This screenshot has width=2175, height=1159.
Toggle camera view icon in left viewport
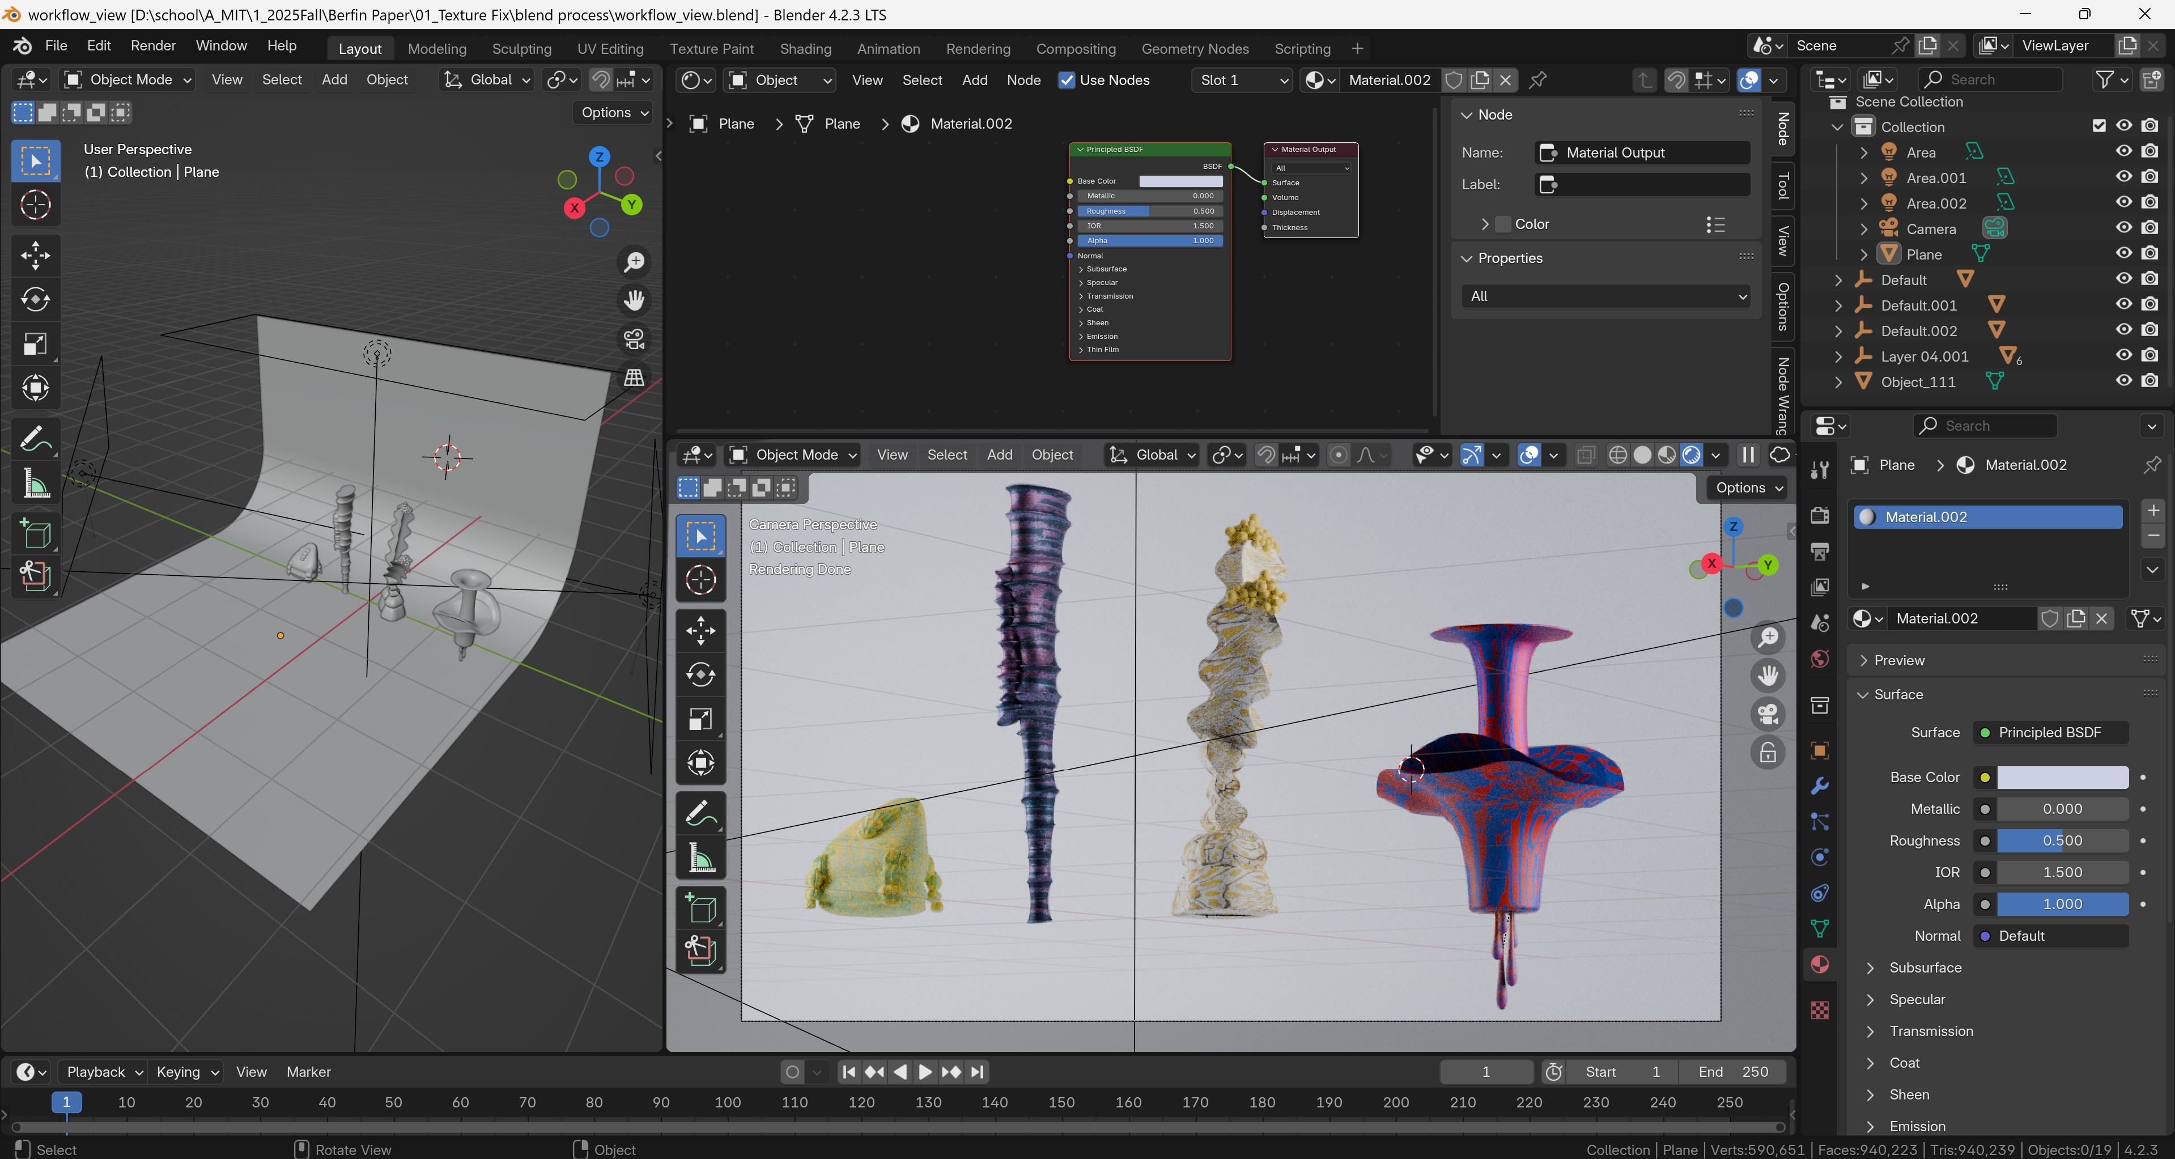[x=634, y=338]
